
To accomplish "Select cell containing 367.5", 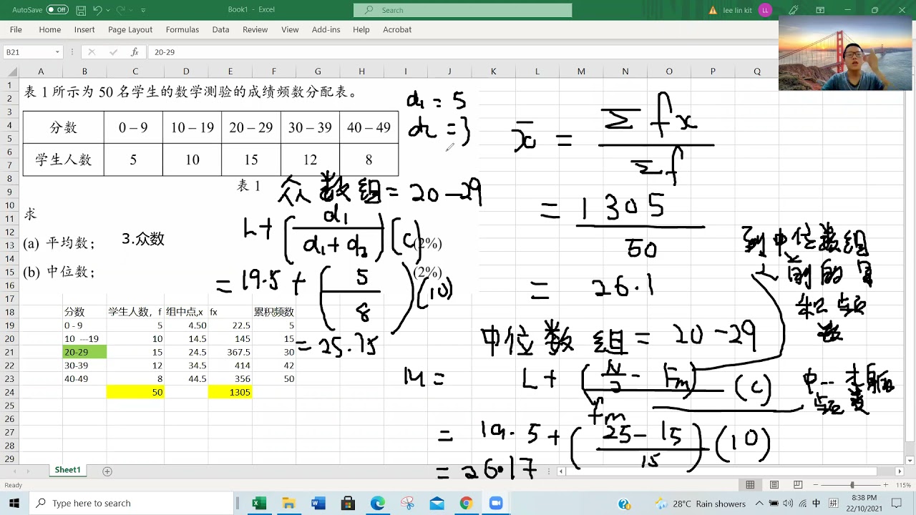I will [x=230, y=352].
